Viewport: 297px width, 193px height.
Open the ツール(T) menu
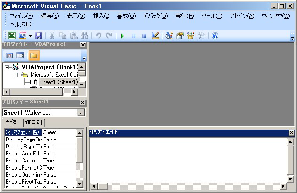tap(212, 16)
